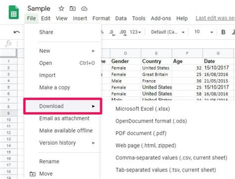
Task: Open the Help menu
Action: (182, 18)
